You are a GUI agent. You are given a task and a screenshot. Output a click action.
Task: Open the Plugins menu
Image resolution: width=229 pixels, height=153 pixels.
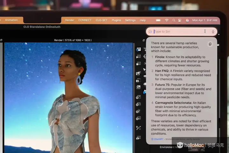[116, 20]
